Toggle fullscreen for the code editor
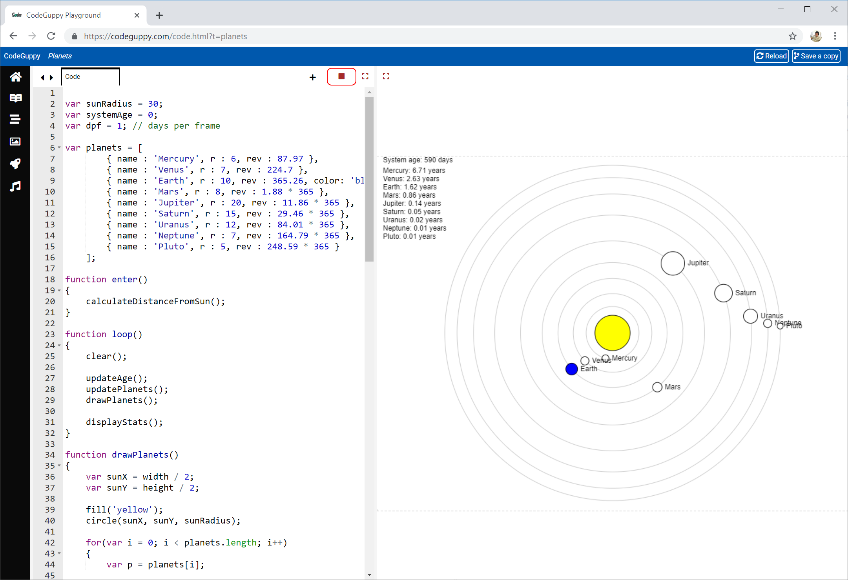848x580 pixels. click(x=365, y=76)
